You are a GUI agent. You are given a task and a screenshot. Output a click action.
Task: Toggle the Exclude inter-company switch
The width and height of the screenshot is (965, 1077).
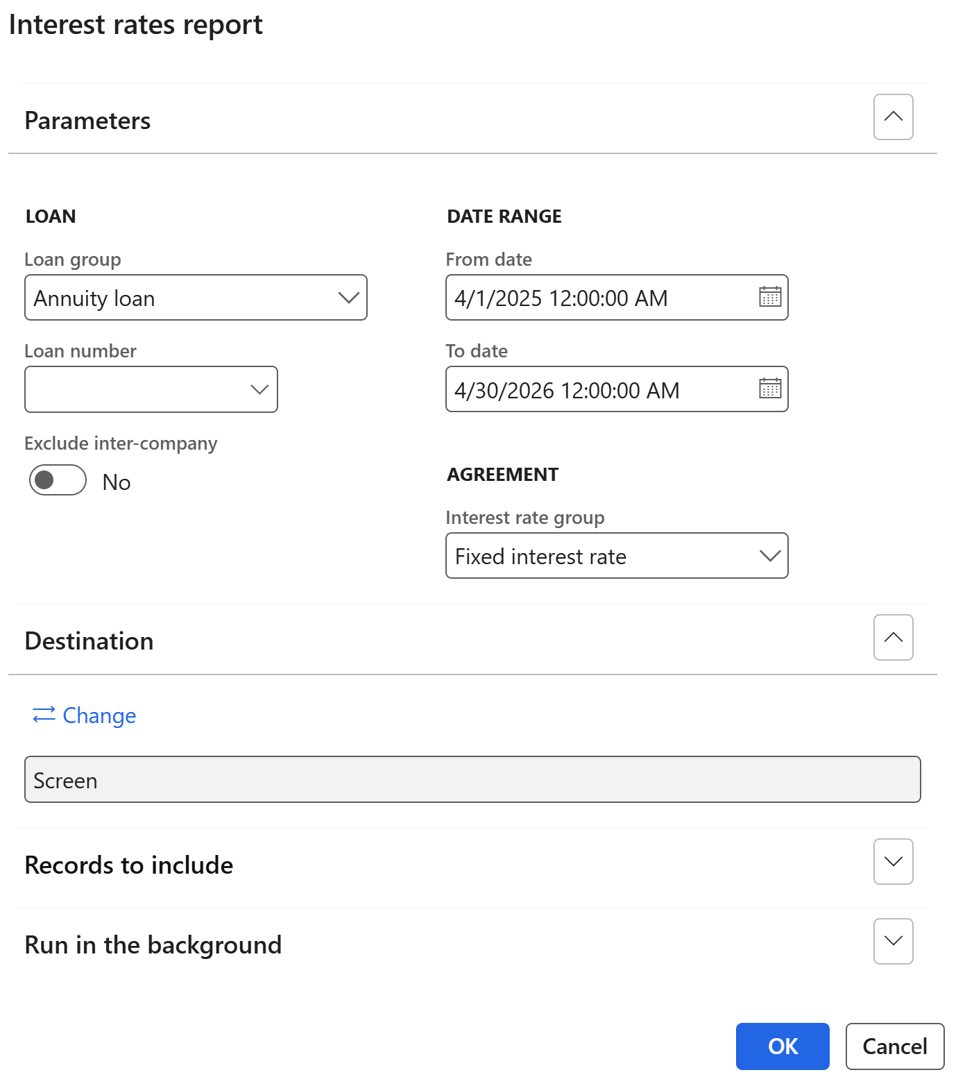point(58,480)
